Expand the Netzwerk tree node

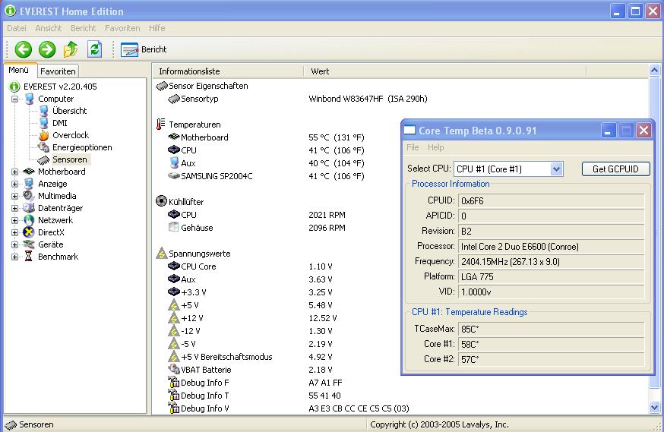click(x=15, y=220)
